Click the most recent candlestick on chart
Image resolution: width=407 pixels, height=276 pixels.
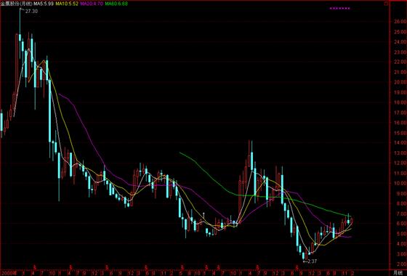click(352, 222)
